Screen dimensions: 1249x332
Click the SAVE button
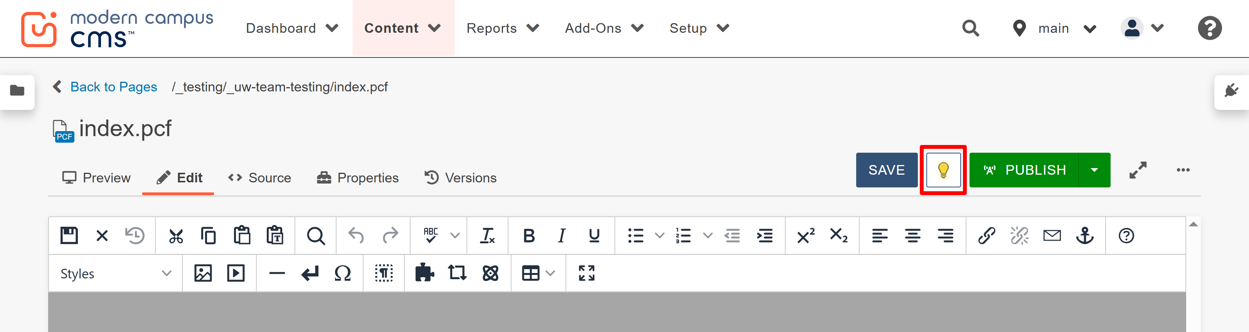pyautogui.click(x=886, y=170)
